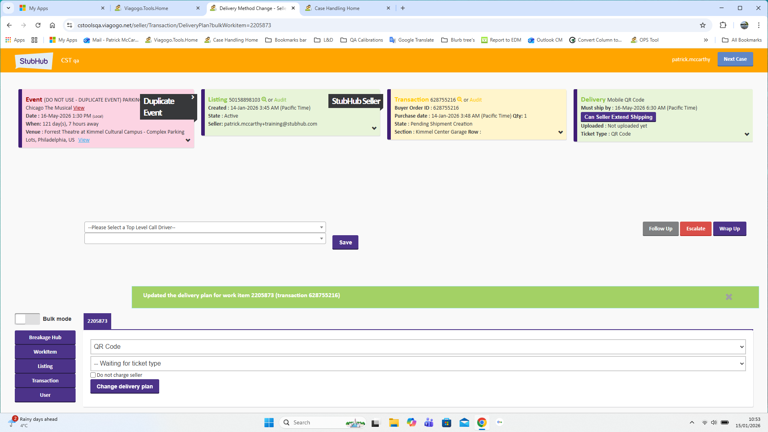
Task: Open the Chrome extensions puzzle icon
Action: 723,25
